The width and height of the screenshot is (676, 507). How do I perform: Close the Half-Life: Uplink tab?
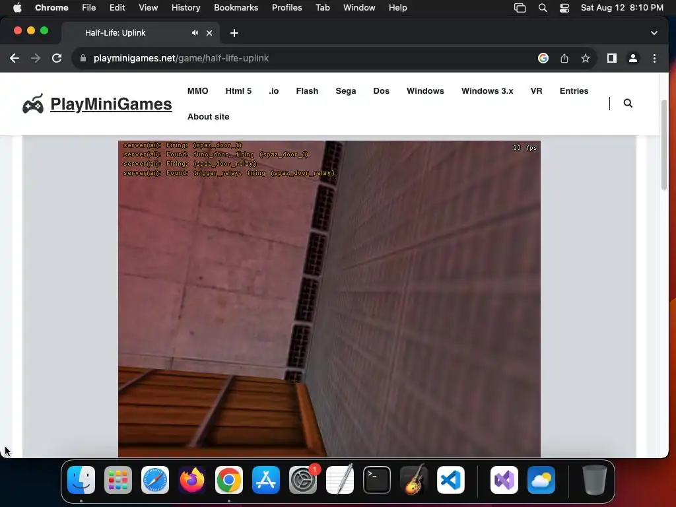tap(209, 33)
